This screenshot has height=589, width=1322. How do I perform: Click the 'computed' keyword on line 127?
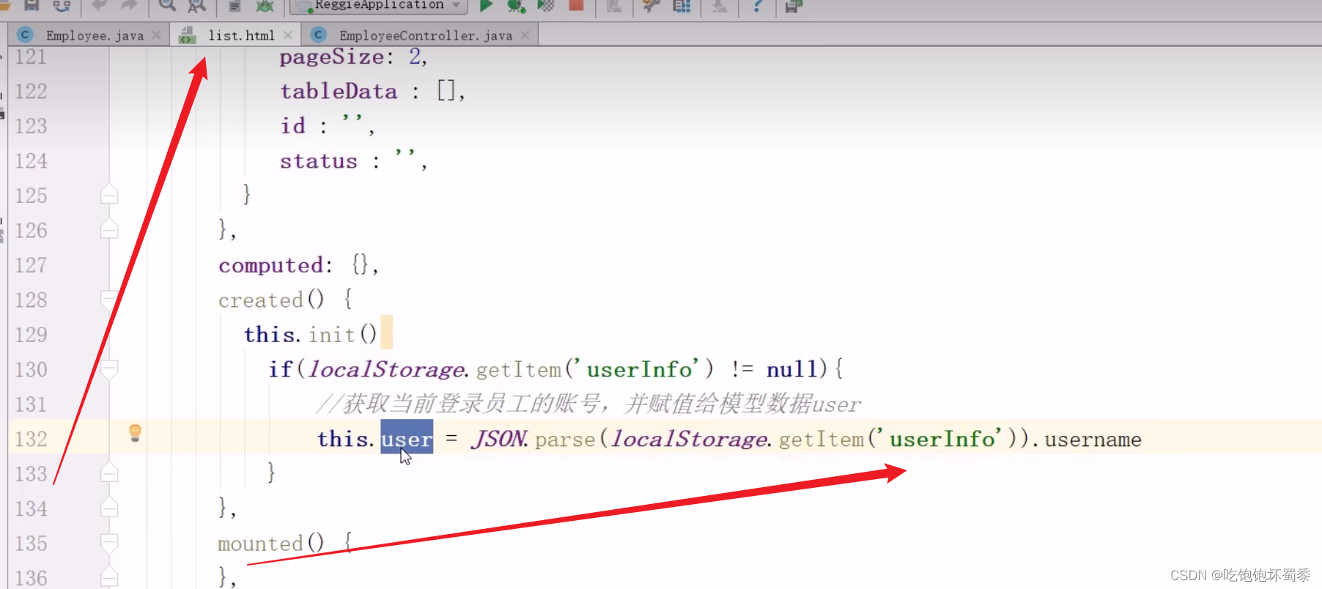pyautogui.click(x=270, y=265)
